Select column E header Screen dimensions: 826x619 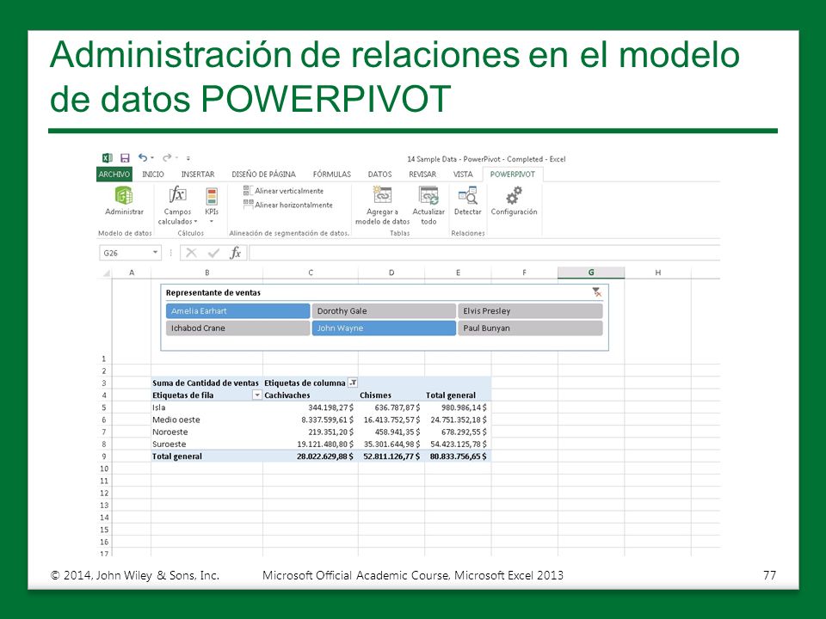tap(458, 273)
